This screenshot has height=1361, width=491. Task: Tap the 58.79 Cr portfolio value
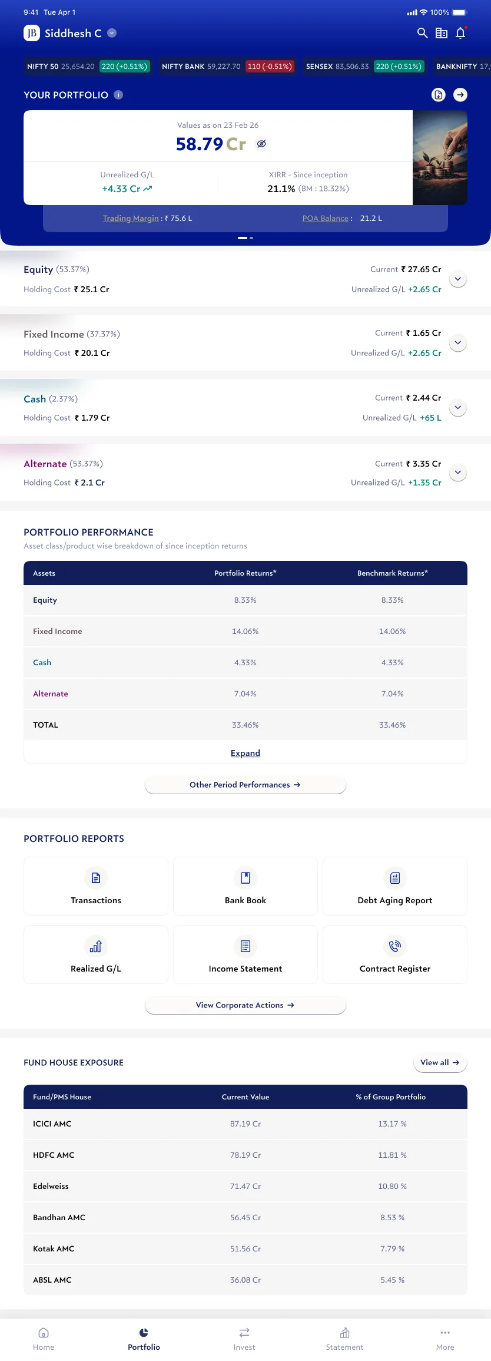pos(211,144)
